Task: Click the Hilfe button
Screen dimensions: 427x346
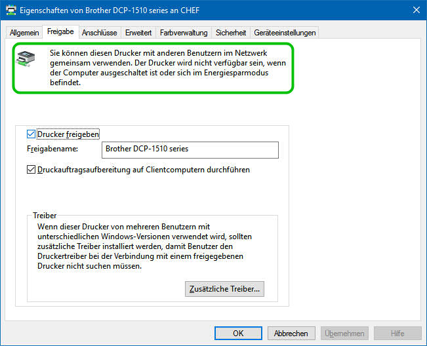Action: [x=397, y=333]
